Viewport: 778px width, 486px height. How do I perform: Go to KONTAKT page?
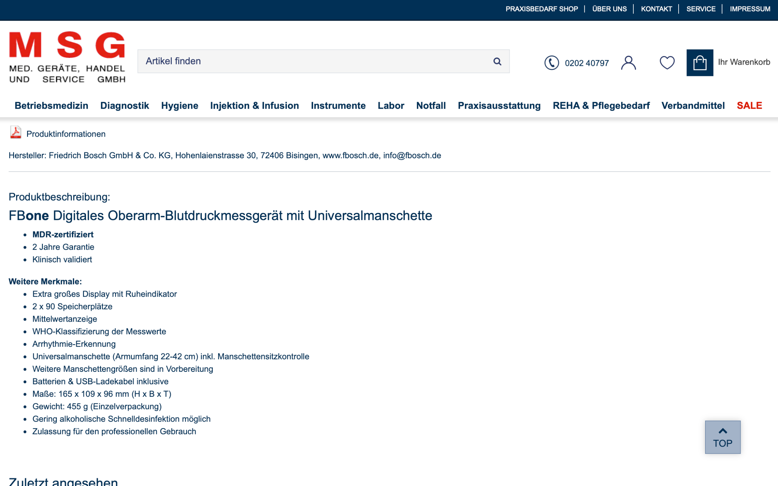(656, 9)
